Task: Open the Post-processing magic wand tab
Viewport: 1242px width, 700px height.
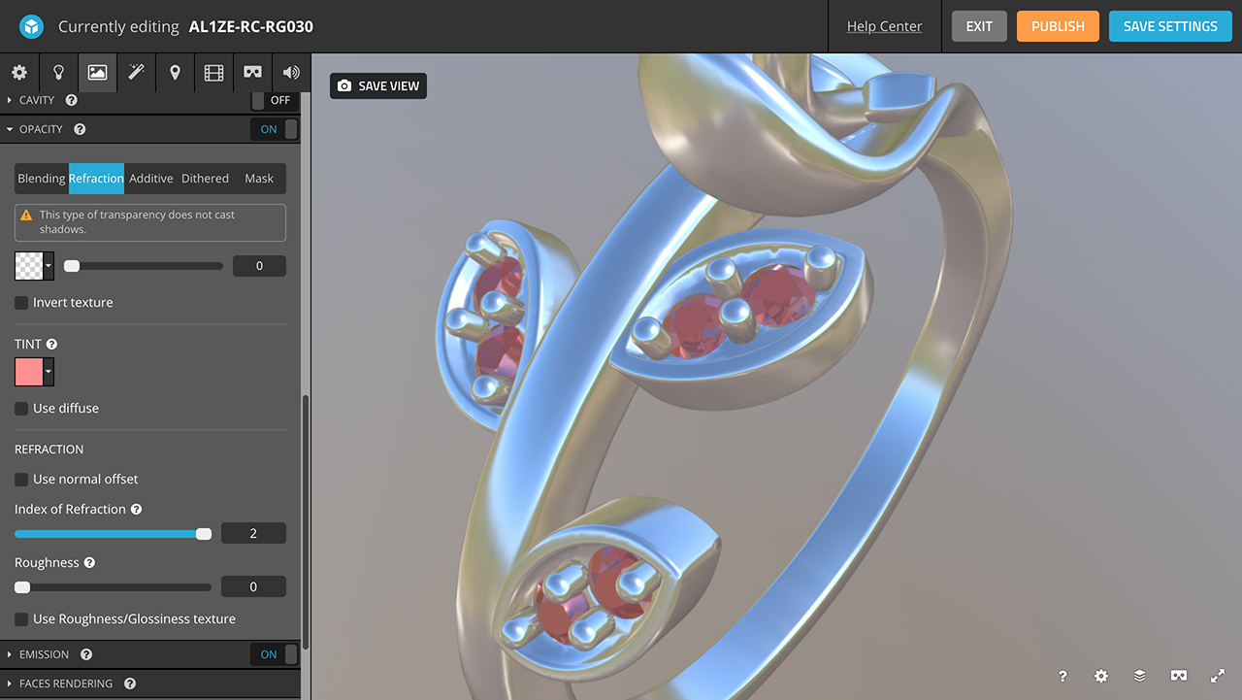Action: pyautogui.click(x=136, y=73)
